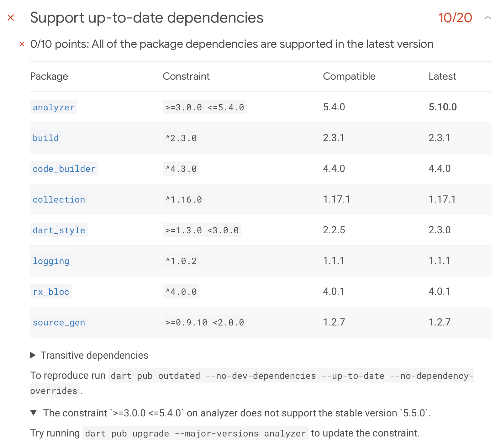This screenshot has height=444, width=501.
Task: Collapse the analyzer constraint warning triangle
Action: 33,413
